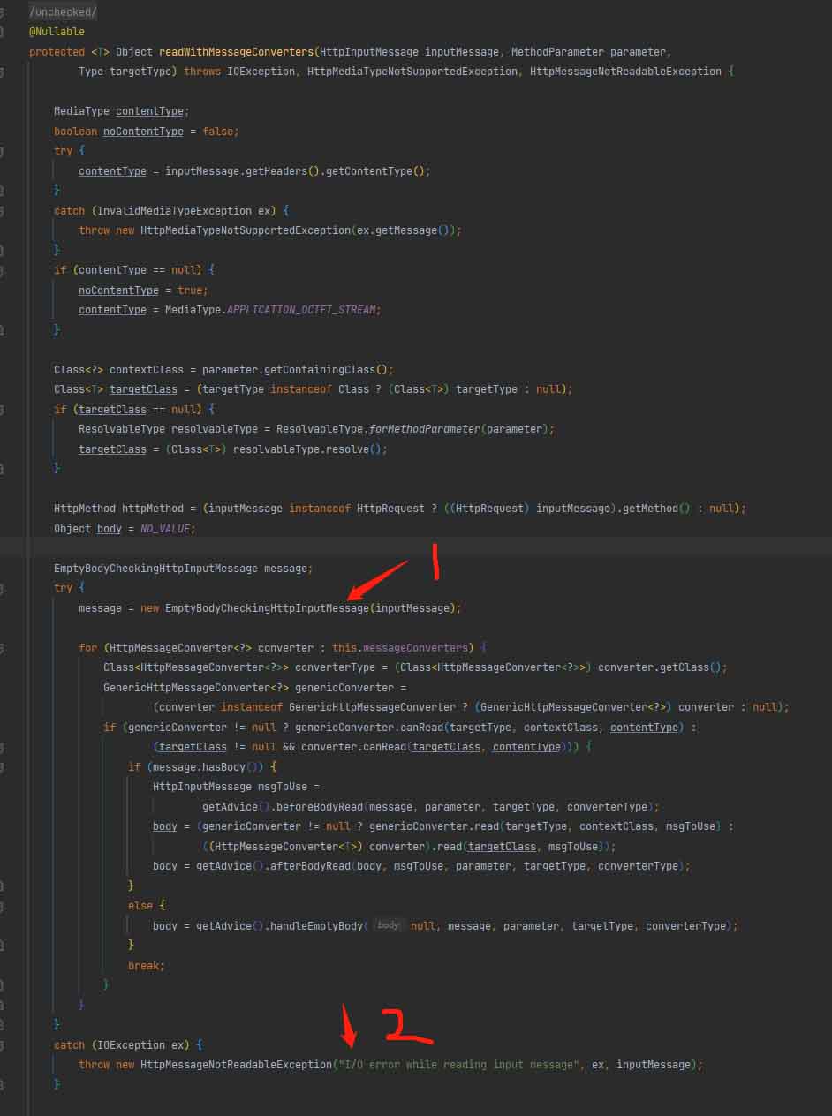The width and height of the screenshot is (832, 1116).
Task: Click the APPLICATION_OCTET_STREAM constant
Action: (x=302, y=310)
